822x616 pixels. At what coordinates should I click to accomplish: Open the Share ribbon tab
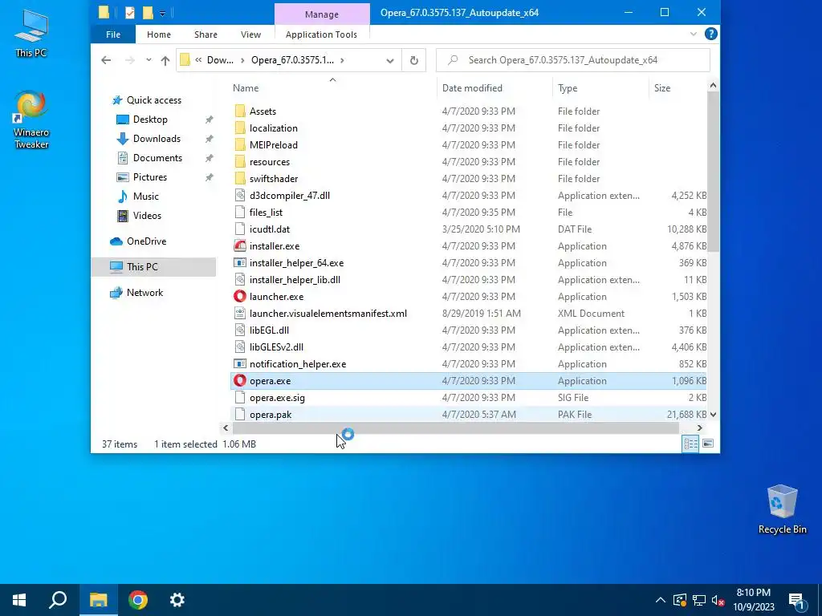click(205, 34)
